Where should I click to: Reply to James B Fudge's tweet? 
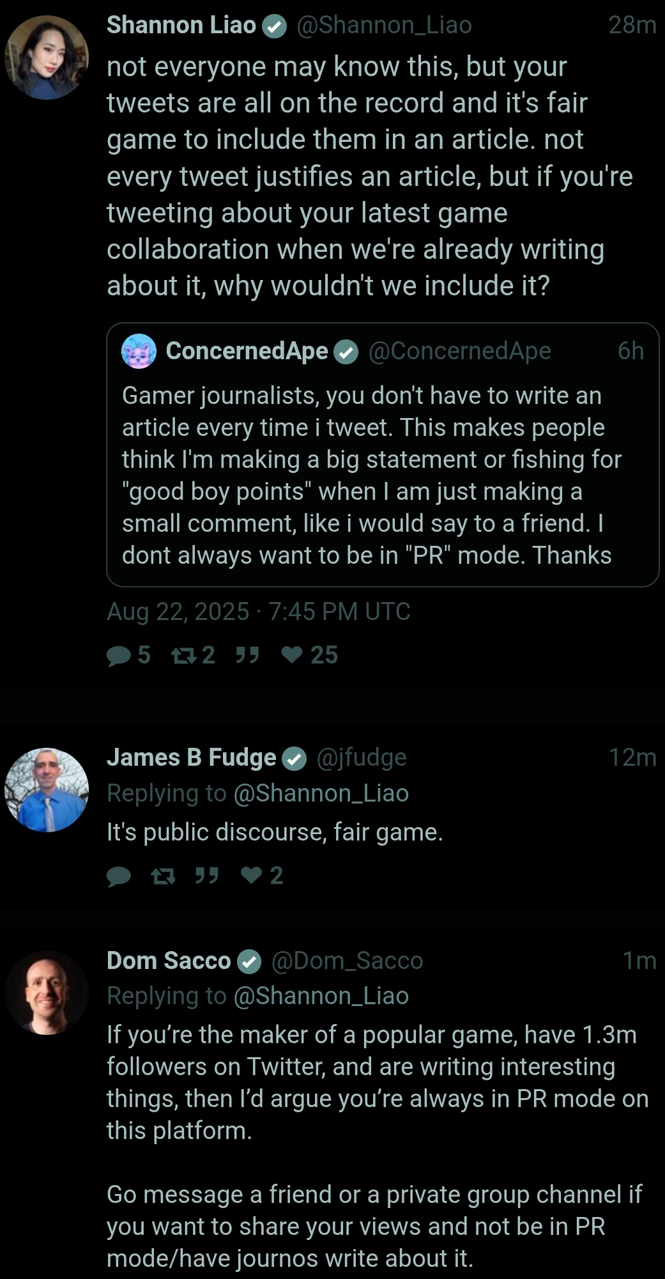(119, 876)
